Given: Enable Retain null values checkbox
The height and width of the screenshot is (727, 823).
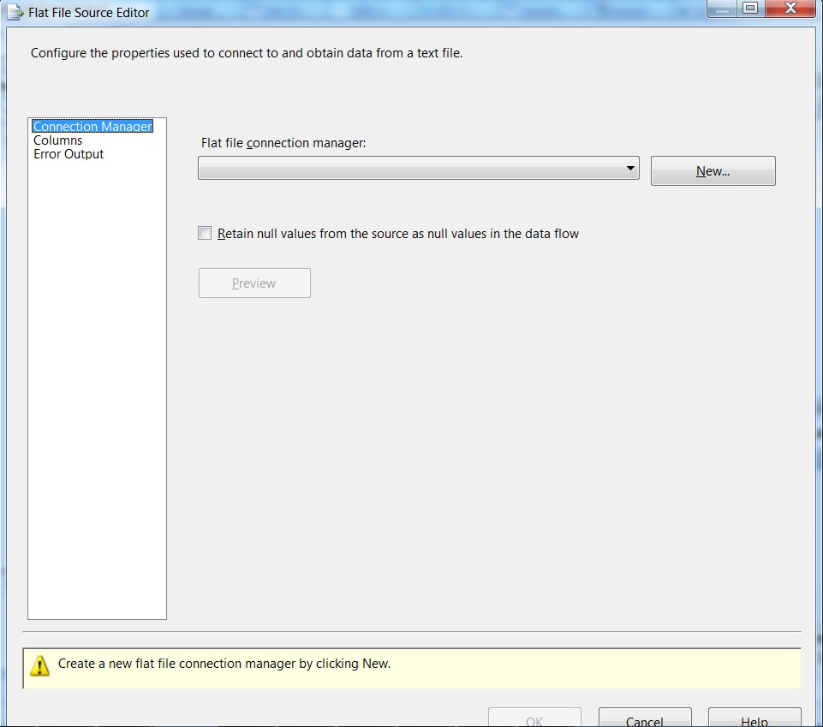Looking at the screenshot, I should tap(205, 233).
